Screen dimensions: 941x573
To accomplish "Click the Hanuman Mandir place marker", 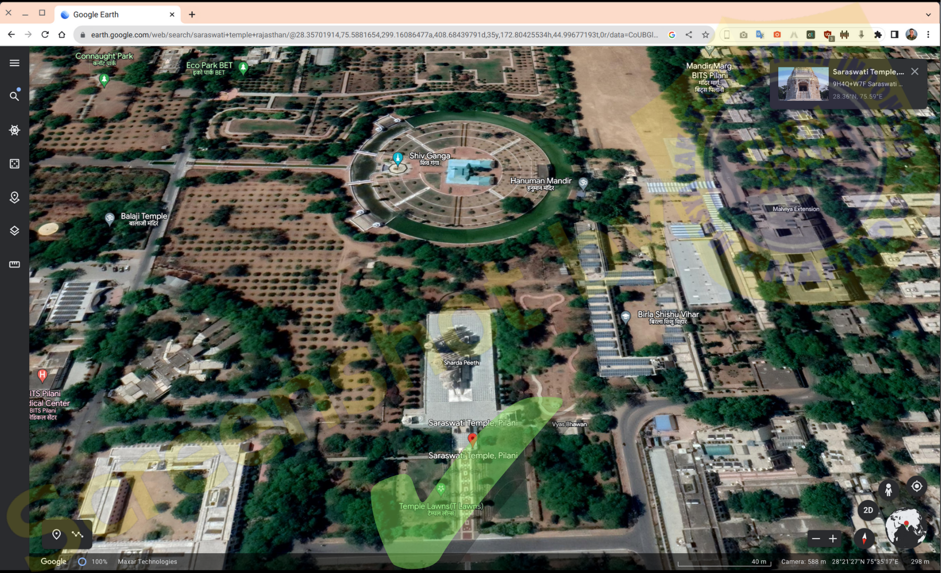I will point(583,183).
